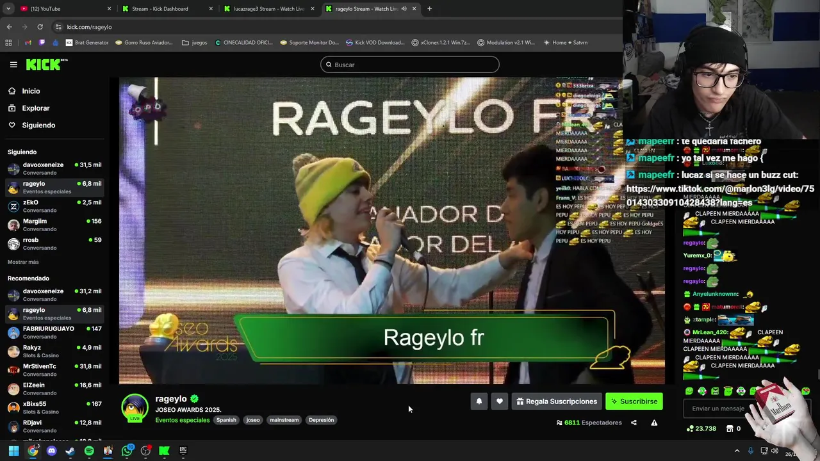Switch to lucazrage3 Stream tab

269,9
